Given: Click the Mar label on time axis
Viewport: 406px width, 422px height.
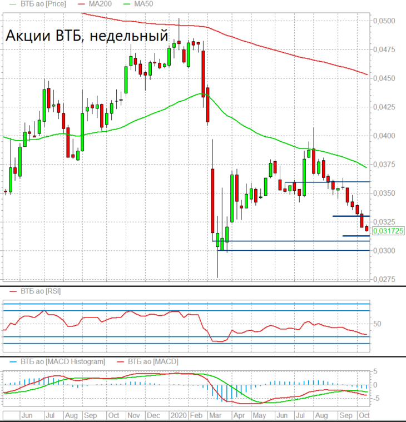Looking at the screenshot, I should [215, 415].
